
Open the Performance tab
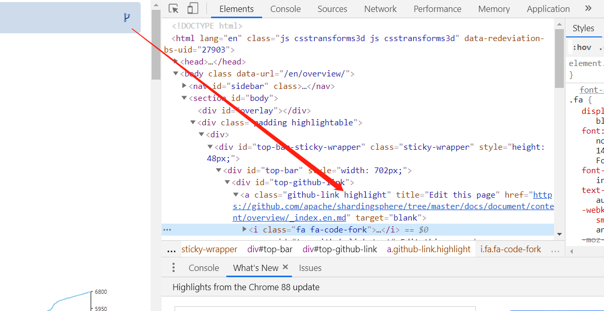click(437, 9)
